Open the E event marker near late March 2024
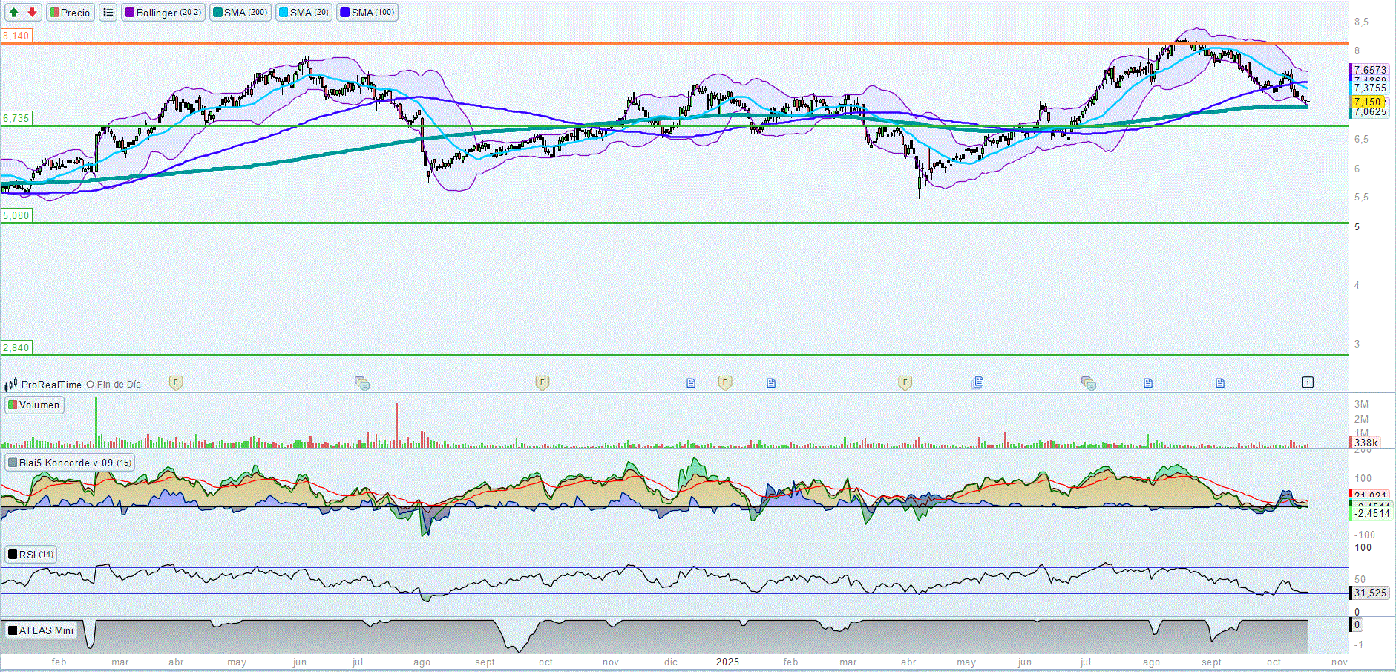Viewport: 1396px width, 672px height. pyautogui.click(x=176, y=383)
